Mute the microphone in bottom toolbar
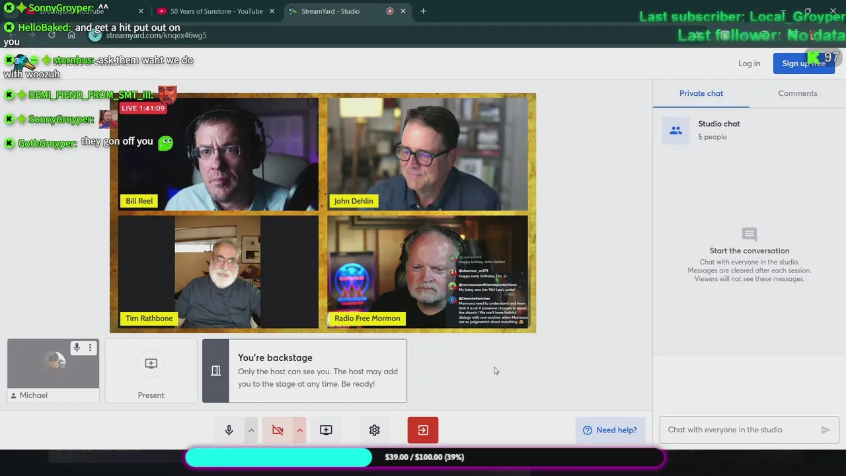This screenshot has height=476, width=846. (229, 430)
